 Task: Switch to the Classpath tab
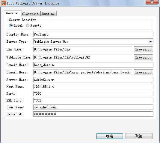coord(30,14)
